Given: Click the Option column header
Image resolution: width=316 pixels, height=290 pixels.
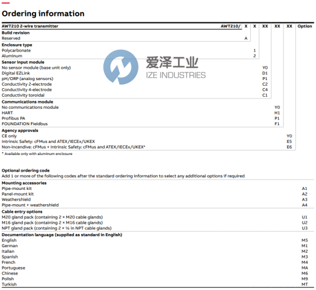Looking at the screenshot, I should click(x=305, y=26).
